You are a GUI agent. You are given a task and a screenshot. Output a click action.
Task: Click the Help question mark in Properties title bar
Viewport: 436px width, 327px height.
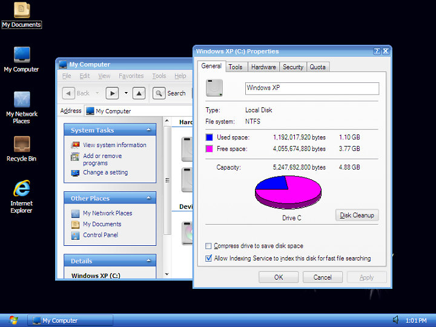377,51
